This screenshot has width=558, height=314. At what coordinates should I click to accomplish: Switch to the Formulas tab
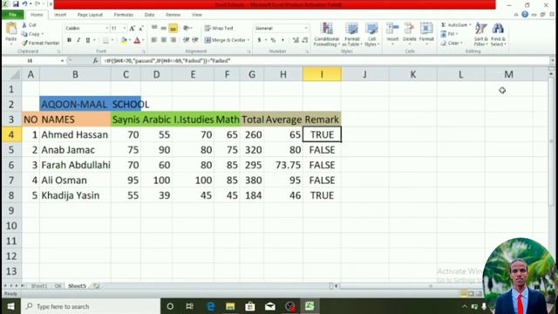coord(123,15)
